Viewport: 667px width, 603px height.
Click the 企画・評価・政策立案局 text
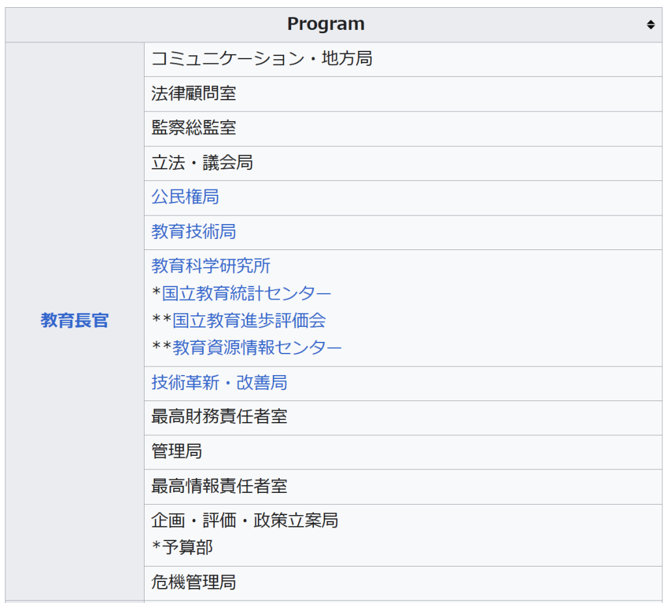pos(244,520)
